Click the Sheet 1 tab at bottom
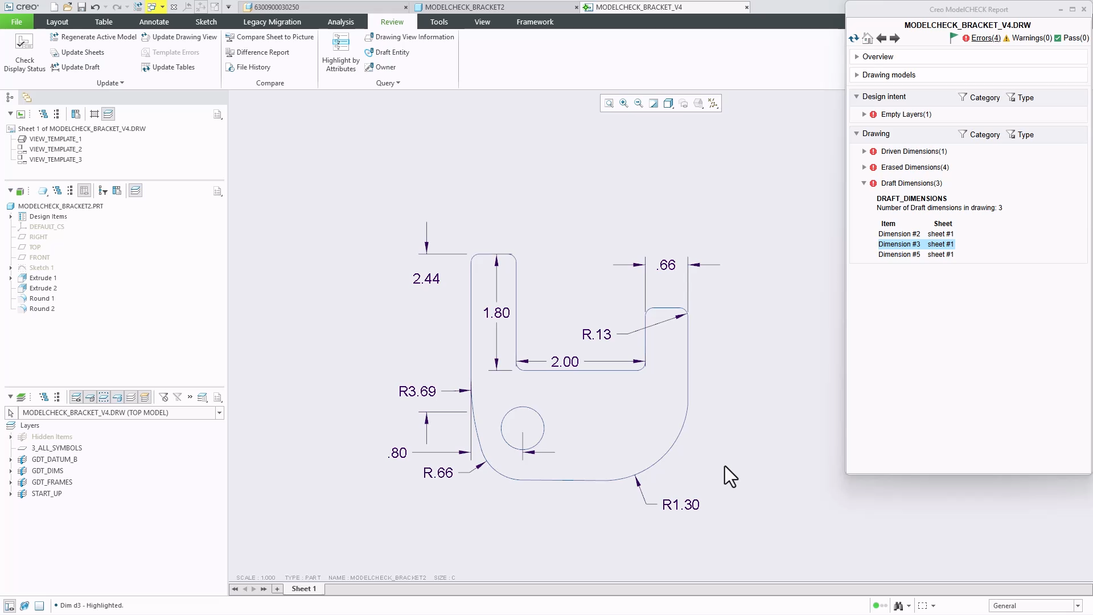Image resolution: width=1093 pixels, height=615 pixels. point(303,589)
